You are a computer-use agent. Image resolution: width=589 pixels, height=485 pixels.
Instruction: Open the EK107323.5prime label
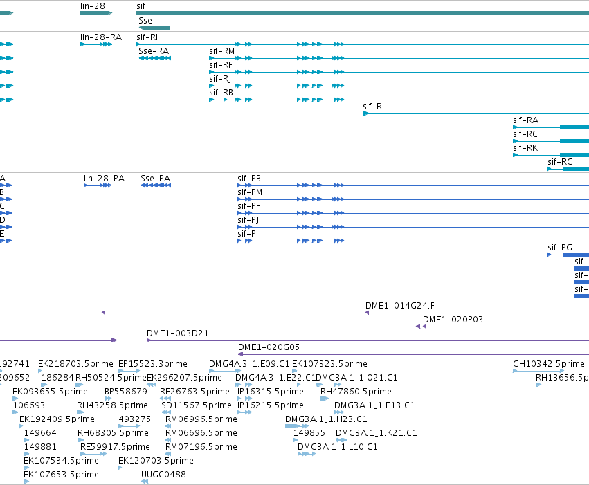pyautogui.click(x=329, y=364)
